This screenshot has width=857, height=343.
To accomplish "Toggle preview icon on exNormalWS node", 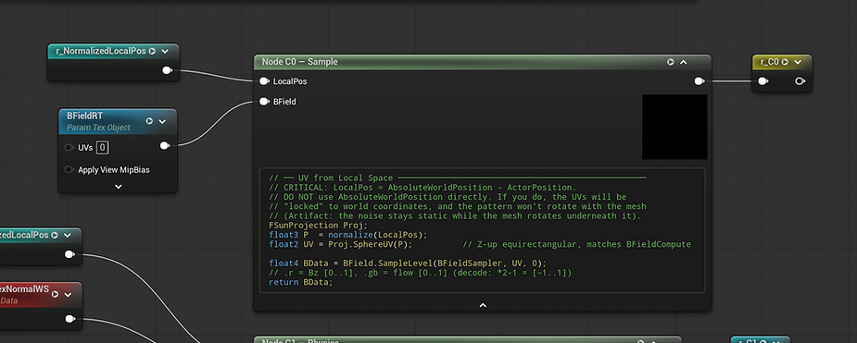I will coord(56,295).
